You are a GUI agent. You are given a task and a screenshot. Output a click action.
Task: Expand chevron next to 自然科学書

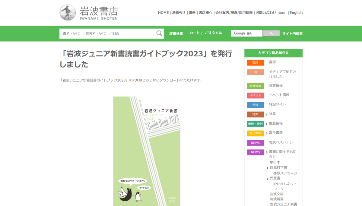(x=268, y=168)
